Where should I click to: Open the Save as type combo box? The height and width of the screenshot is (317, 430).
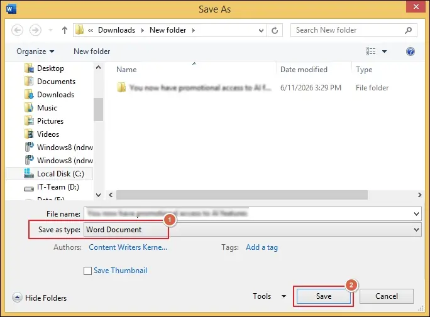tap(252, 230)
